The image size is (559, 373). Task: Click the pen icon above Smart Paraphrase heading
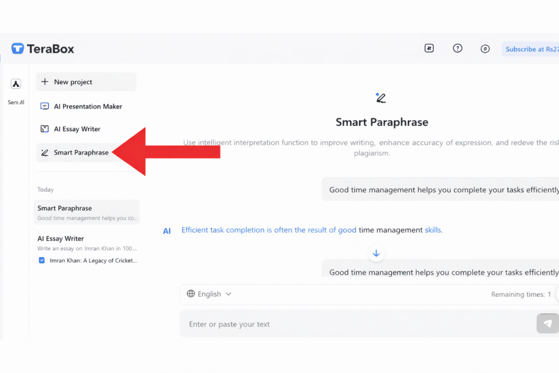point(381,98)
